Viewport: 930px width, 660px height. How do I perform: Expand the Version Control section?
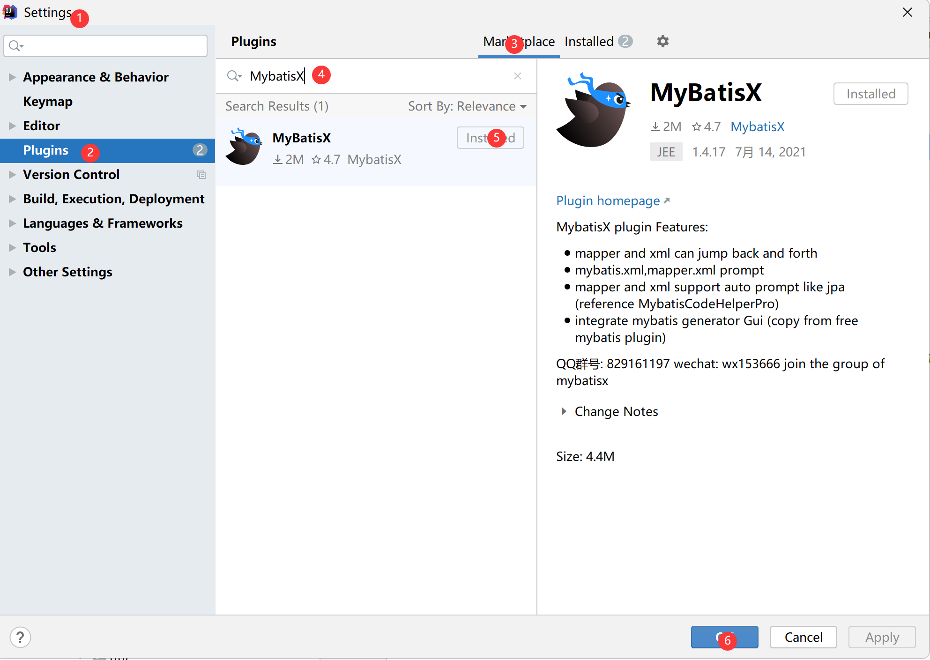coord(12,174)
